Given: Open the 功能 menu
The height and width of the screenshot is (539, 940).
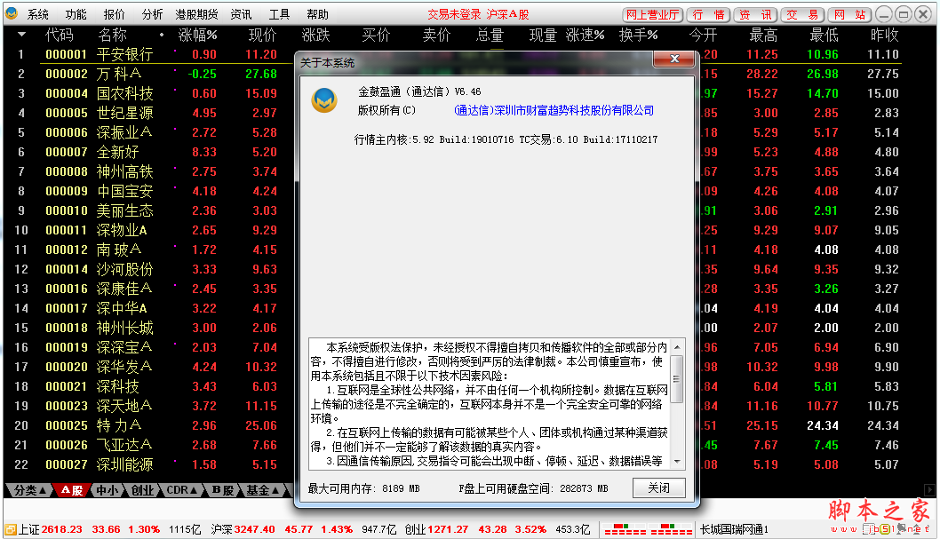Looking at the screenshot, I should [x=76, y=14].
